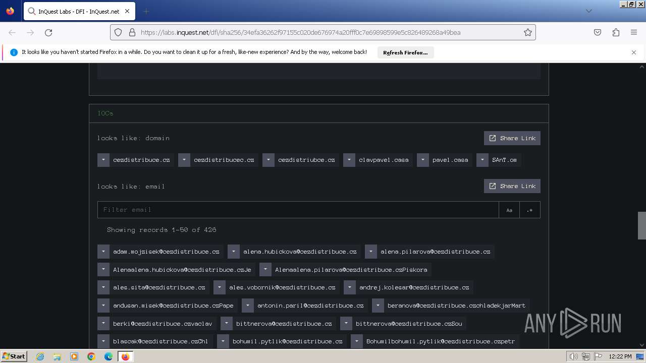Expand dropdown for cezdistriubce.cz domain
The height and width of the screenshot is (363, 646).
[268, 160]
